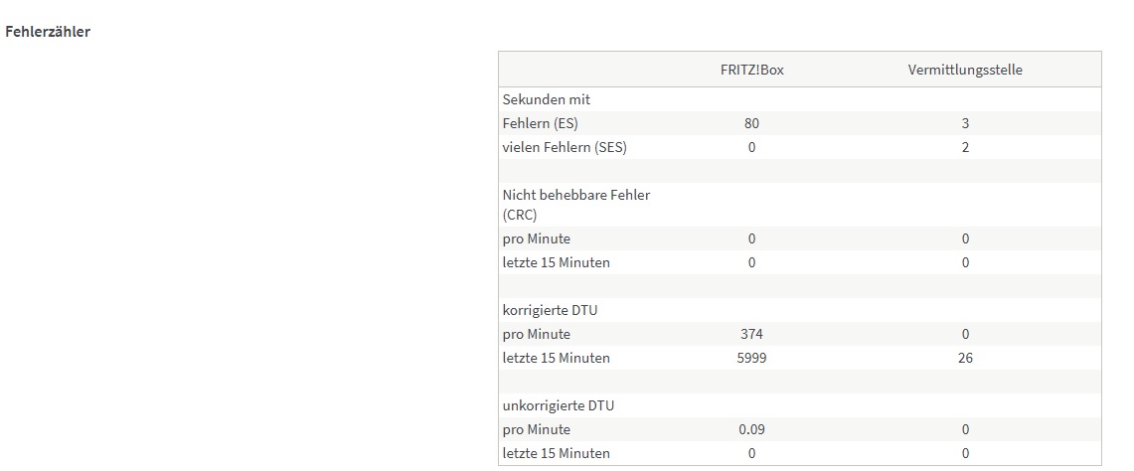Click the 'Fehlern (ES)' row label
Screen dimensions: 1134x471
tap(541, 123)
